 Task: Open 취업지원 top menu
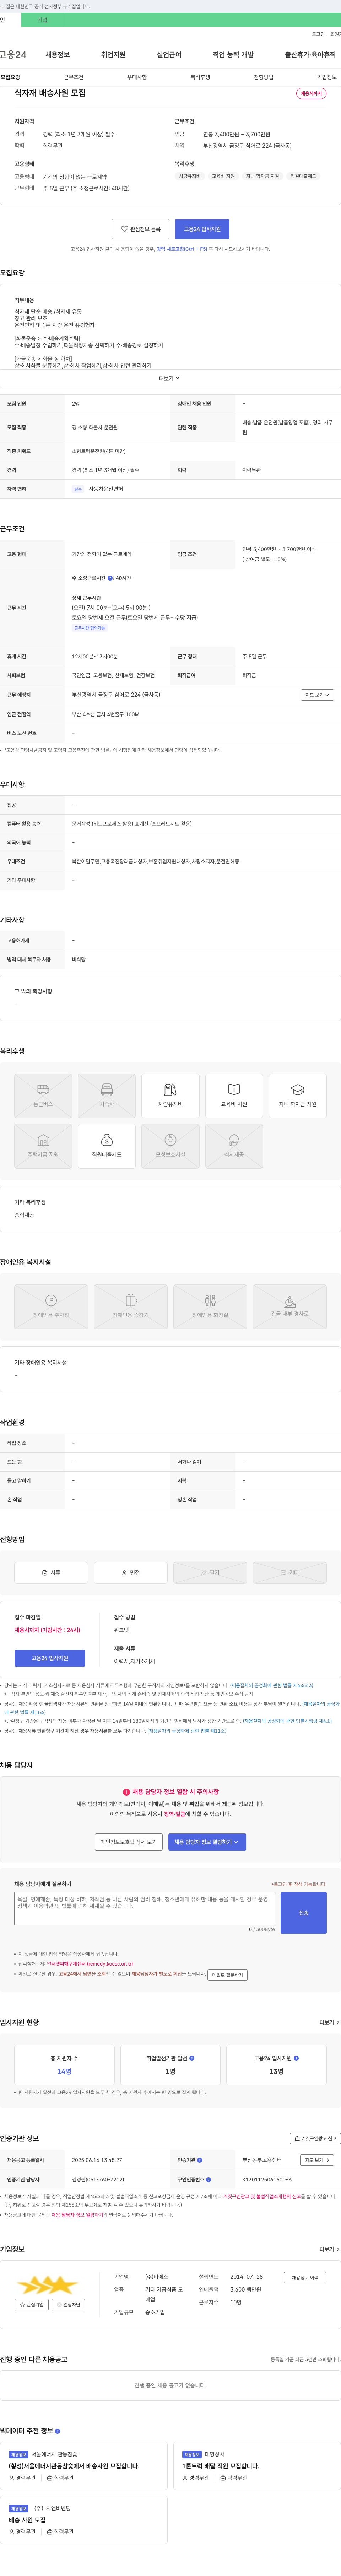113,55
